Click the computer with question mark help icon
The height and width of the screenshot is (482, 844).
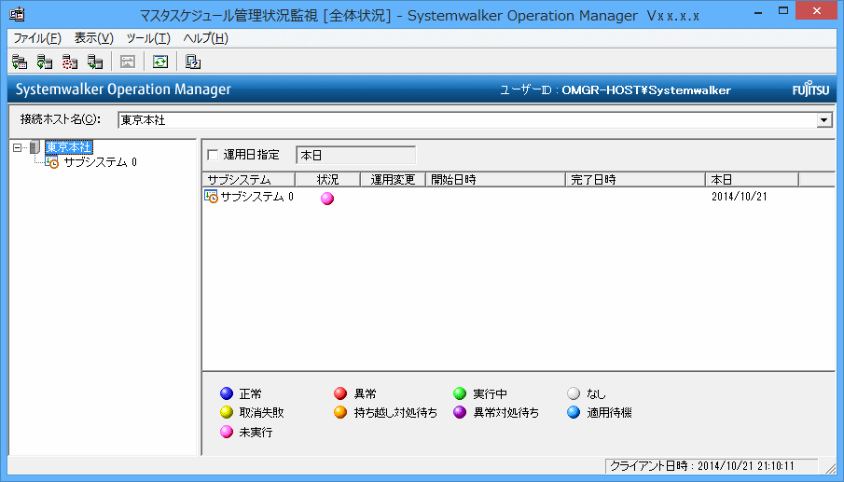(x=193, y=62)
